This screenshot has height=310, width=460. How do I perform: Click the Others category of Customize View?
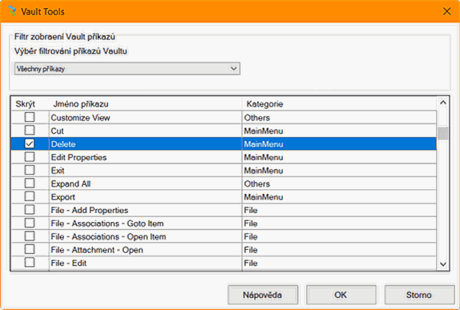click(257, 118)
